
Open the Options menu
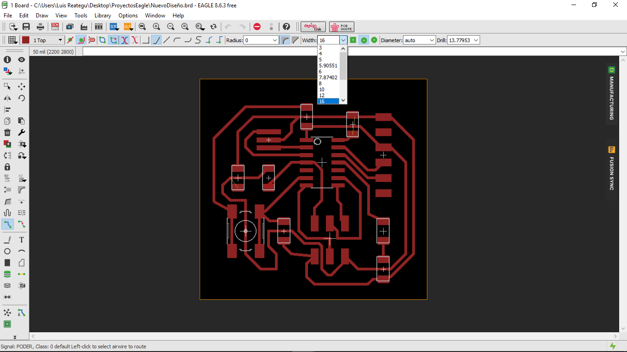point(128,16)
